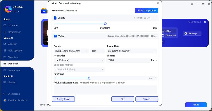Expand the Codec H264 dropdown

click(x=71, y=51)
